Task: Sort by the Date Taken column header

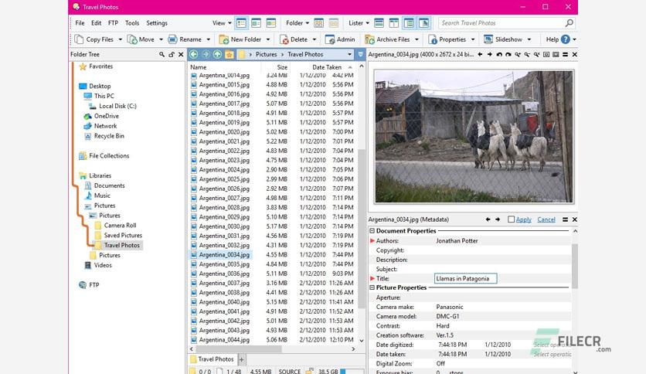Action: [x=327, y=67]
